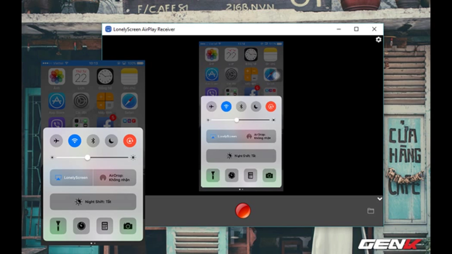Click the LonelyScreen title bar app icon
The height and width of the screenshot is (254, 452).
108,29
